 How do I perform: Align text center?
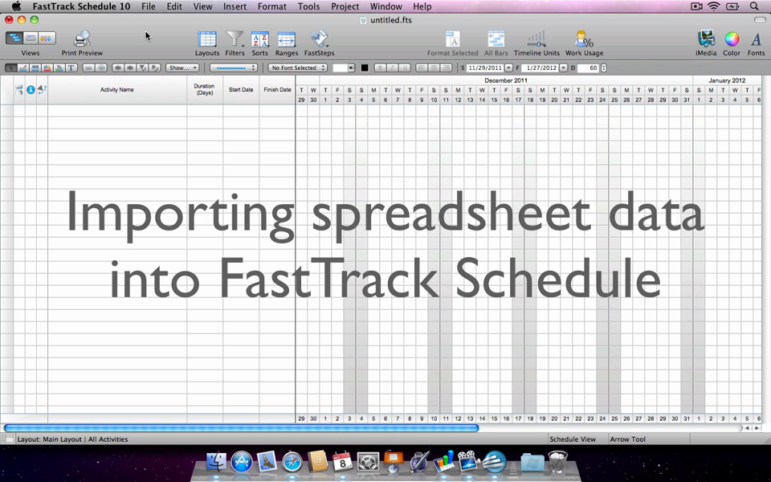tap(434, 67)
